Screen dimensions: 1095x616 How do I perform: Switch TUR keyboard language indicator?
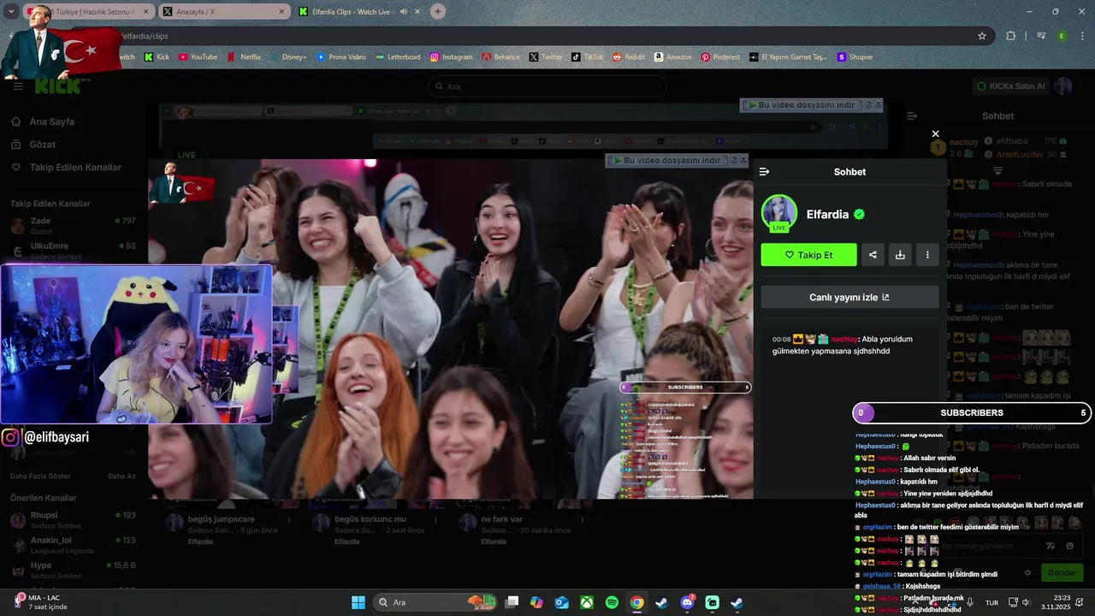991,602
